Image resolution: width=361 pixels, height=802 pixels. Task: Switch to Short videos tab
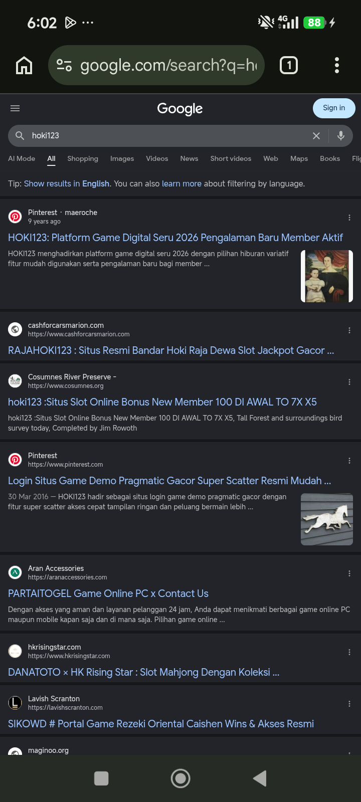(231, 158)
